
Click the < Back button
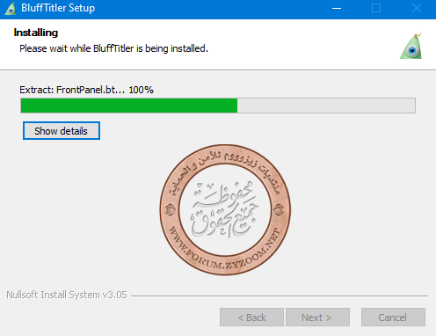251,317
